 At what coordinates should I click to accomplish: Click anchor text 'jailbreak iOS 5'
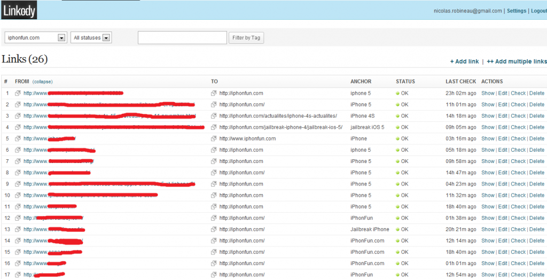pyautogui.click(x=368, y=127)
